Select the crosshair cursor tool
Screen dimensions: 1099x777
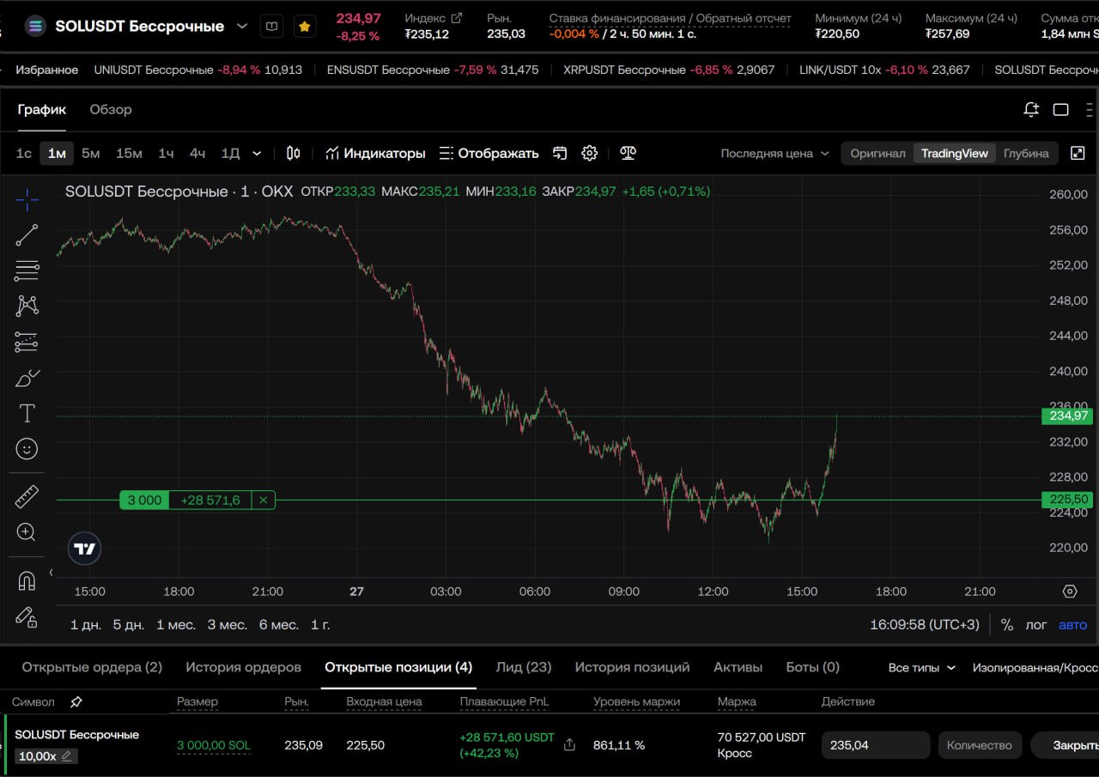pyautogui.click(x=27, y=200)
